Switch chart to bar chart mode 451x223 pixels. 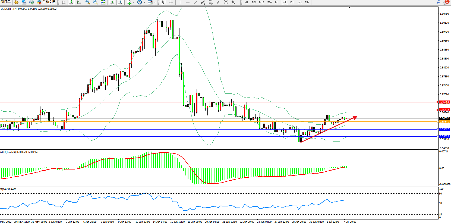pos(64,2)
